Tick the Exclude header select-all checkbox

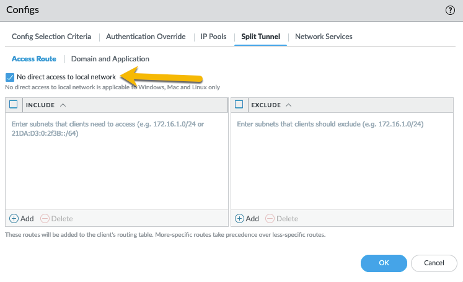[x=239, y=105]
